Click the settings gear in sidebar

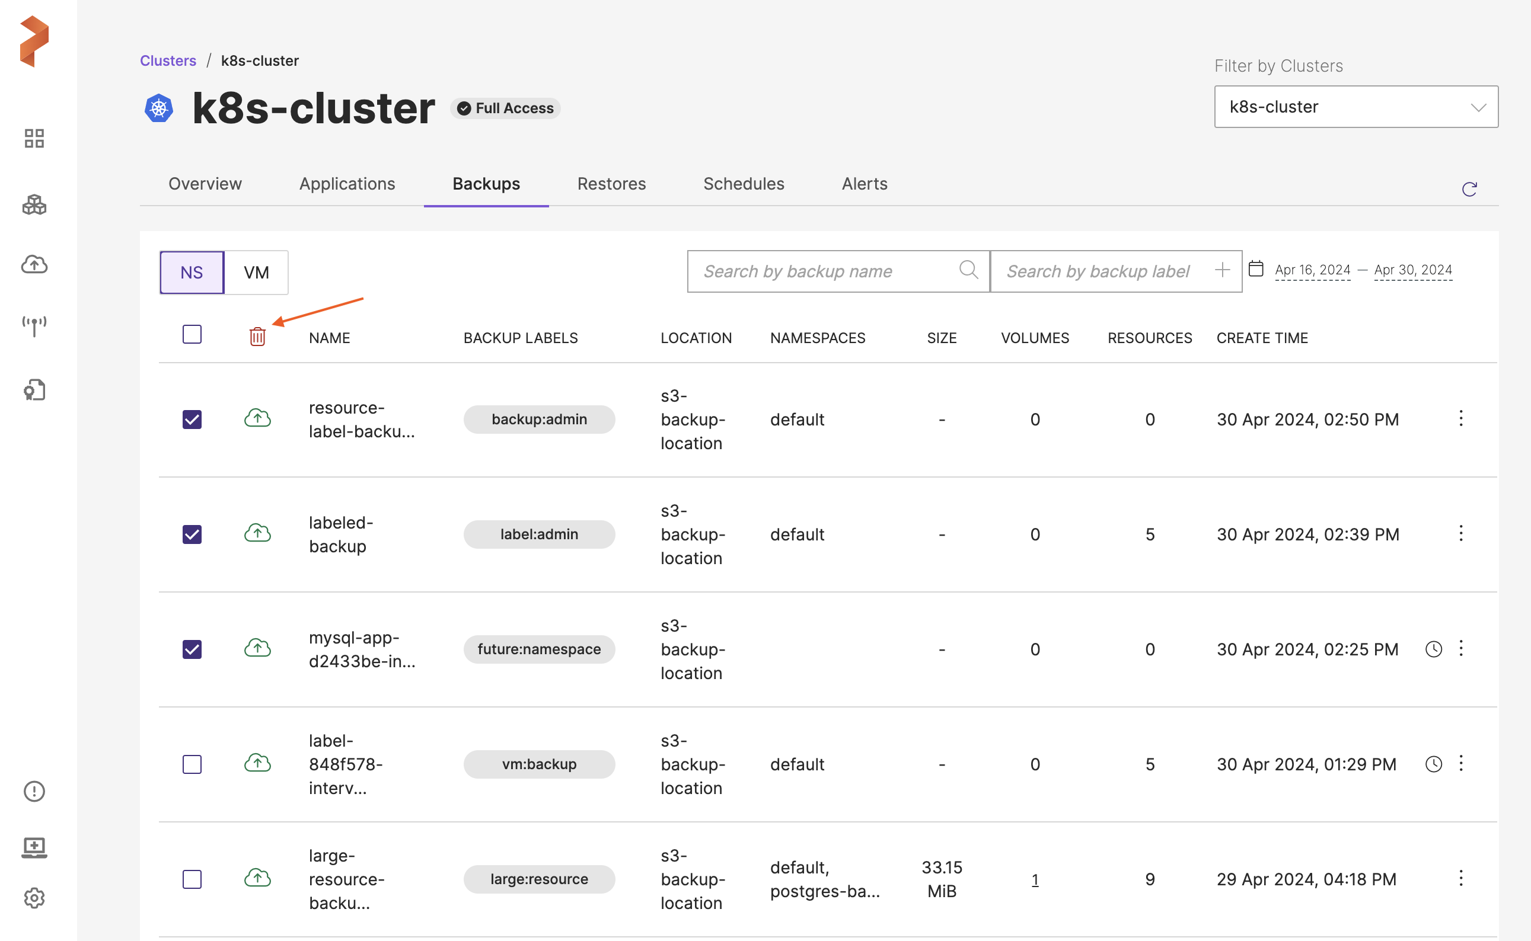[34, 897]
